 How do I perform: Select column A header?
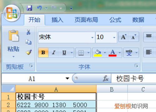pyautogui.click(x=56, y=89)
